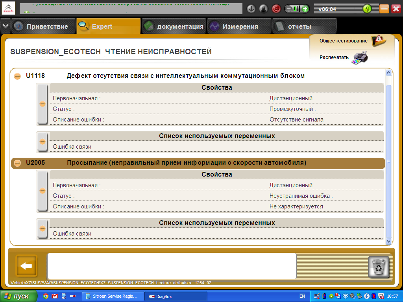Click the green plus zoom button
403x302 pixels.
305,9
